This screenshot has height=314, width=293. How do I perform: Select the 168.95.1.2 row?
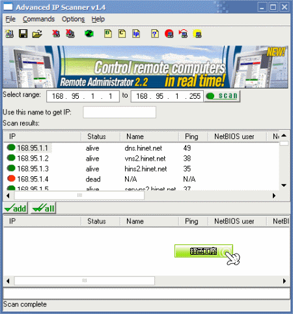(141, 159)
